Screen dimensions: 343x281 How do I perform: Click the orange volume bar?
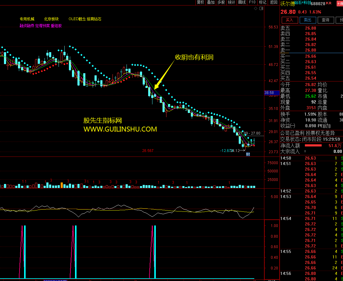point(62,185)
